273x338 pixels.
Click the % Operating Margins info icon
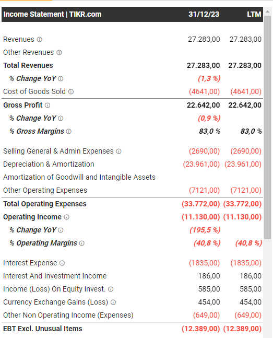point(81,243)
